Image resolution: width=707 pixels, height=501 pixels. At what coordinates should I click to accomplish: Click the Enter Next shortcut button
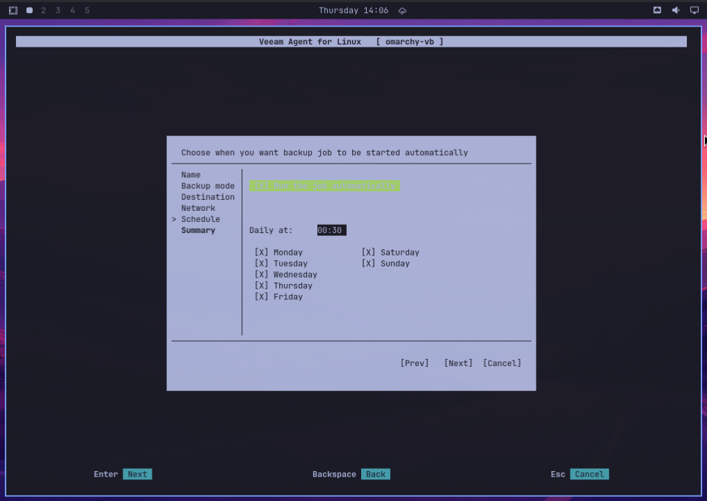pyautogui.click(x=137, y=474)
